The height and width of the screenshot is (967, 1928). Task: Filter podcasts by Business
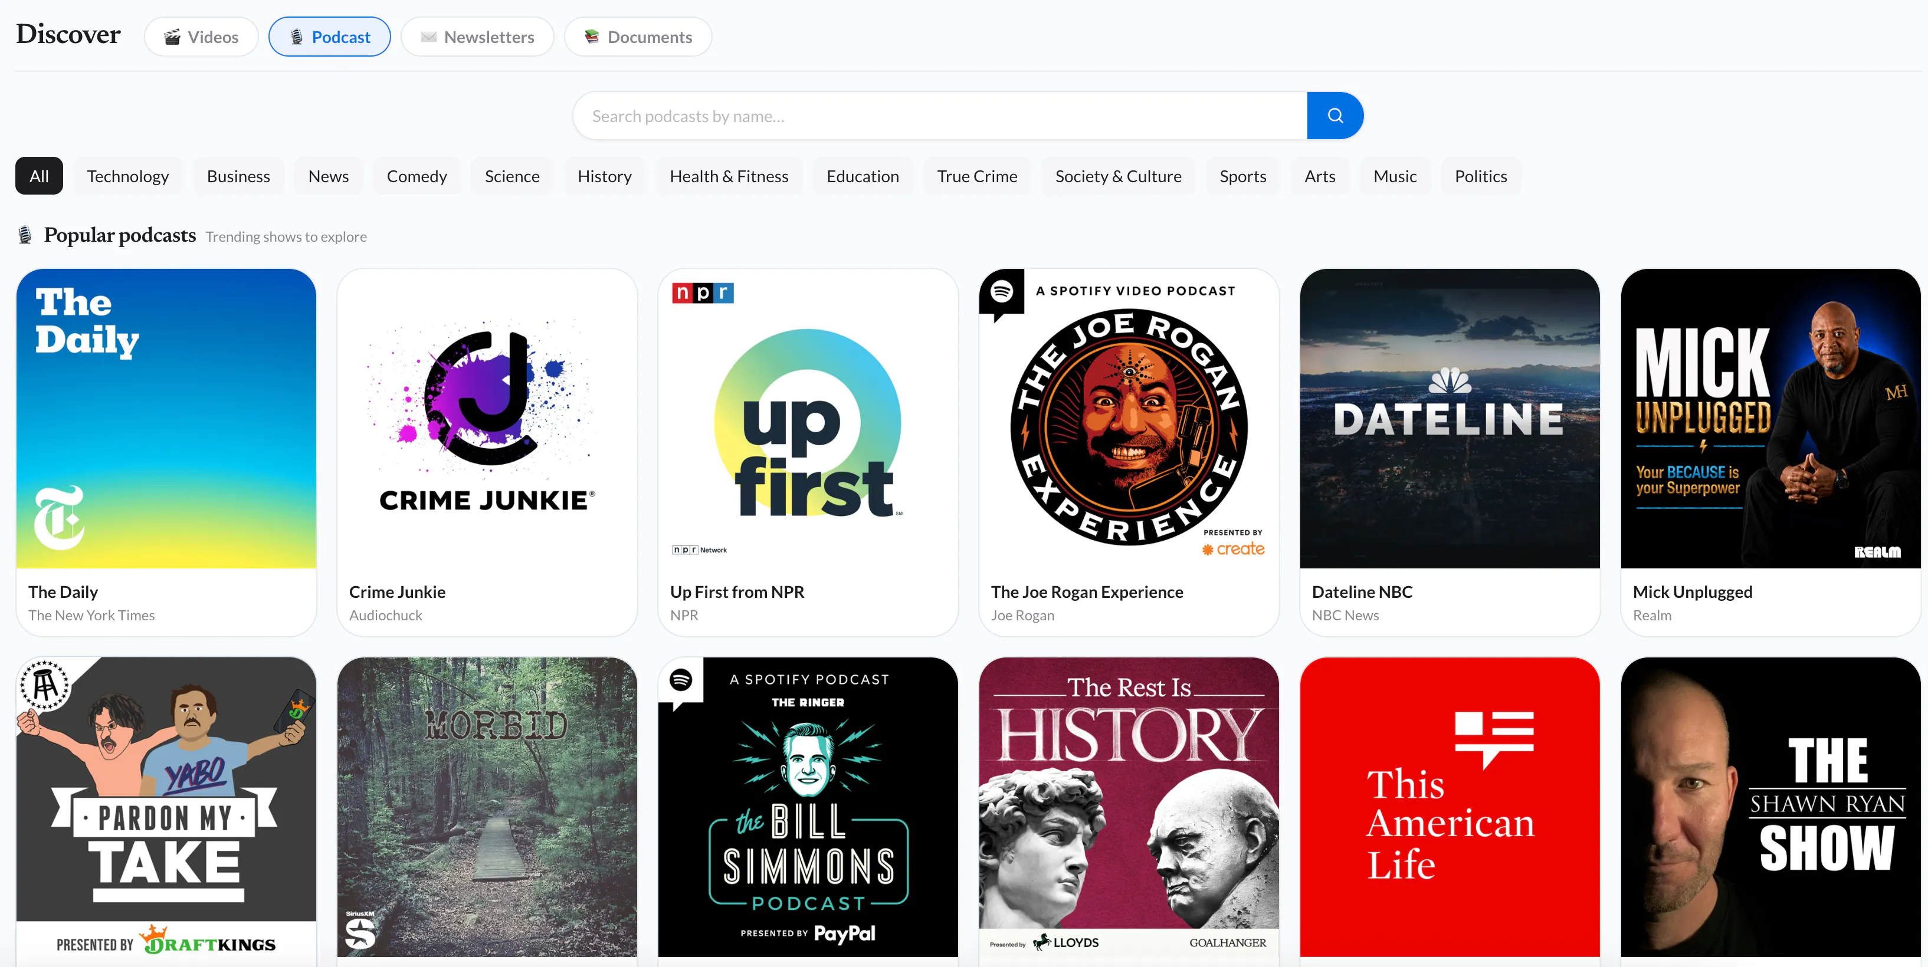pos(238,176)
